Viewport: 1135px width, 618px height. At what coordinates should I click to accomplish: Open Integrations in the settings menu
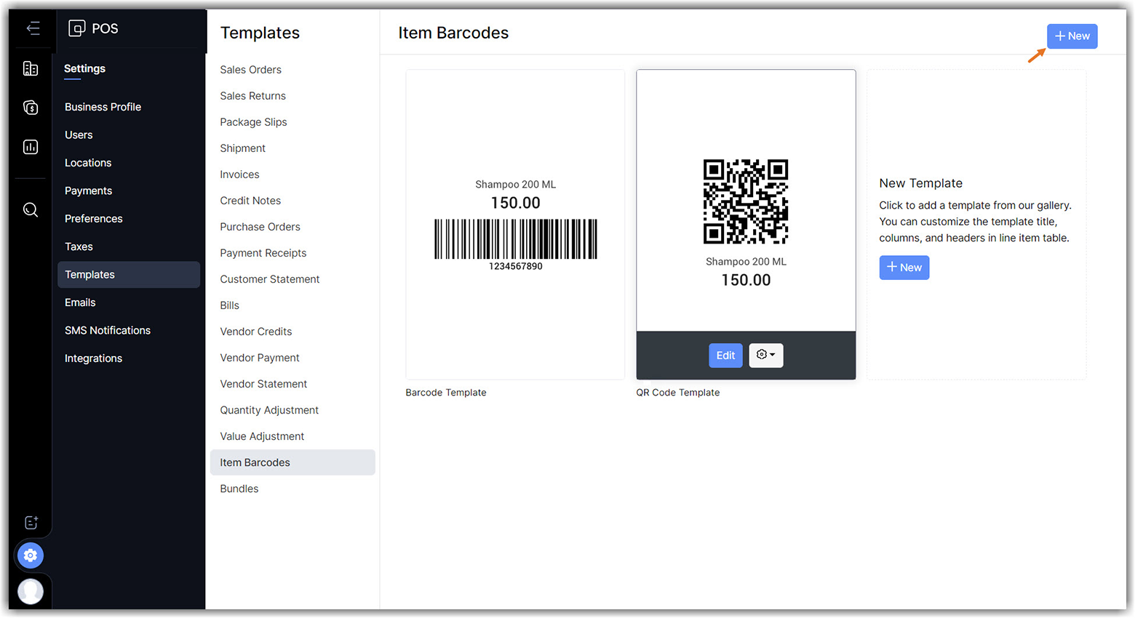tap(93, 358)
